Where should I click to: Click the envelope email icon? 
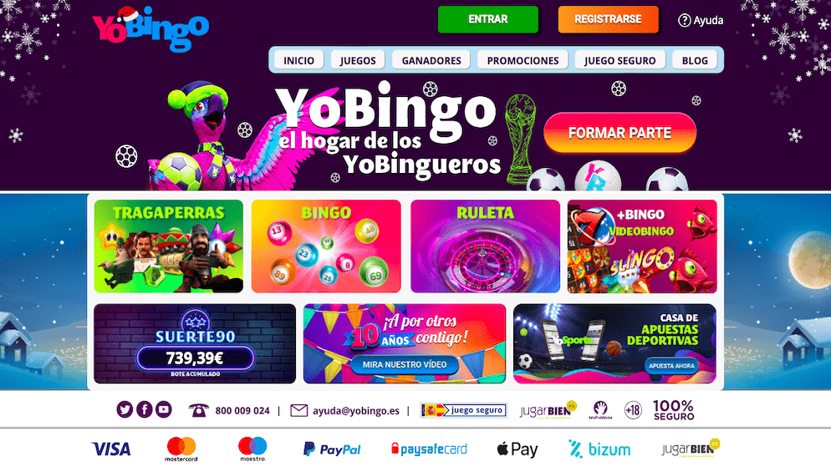point(299,410)
